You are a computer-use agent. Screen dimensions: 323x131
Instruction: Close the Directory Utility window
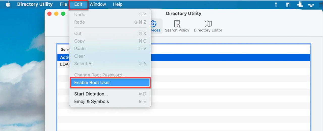coord(49,14)
